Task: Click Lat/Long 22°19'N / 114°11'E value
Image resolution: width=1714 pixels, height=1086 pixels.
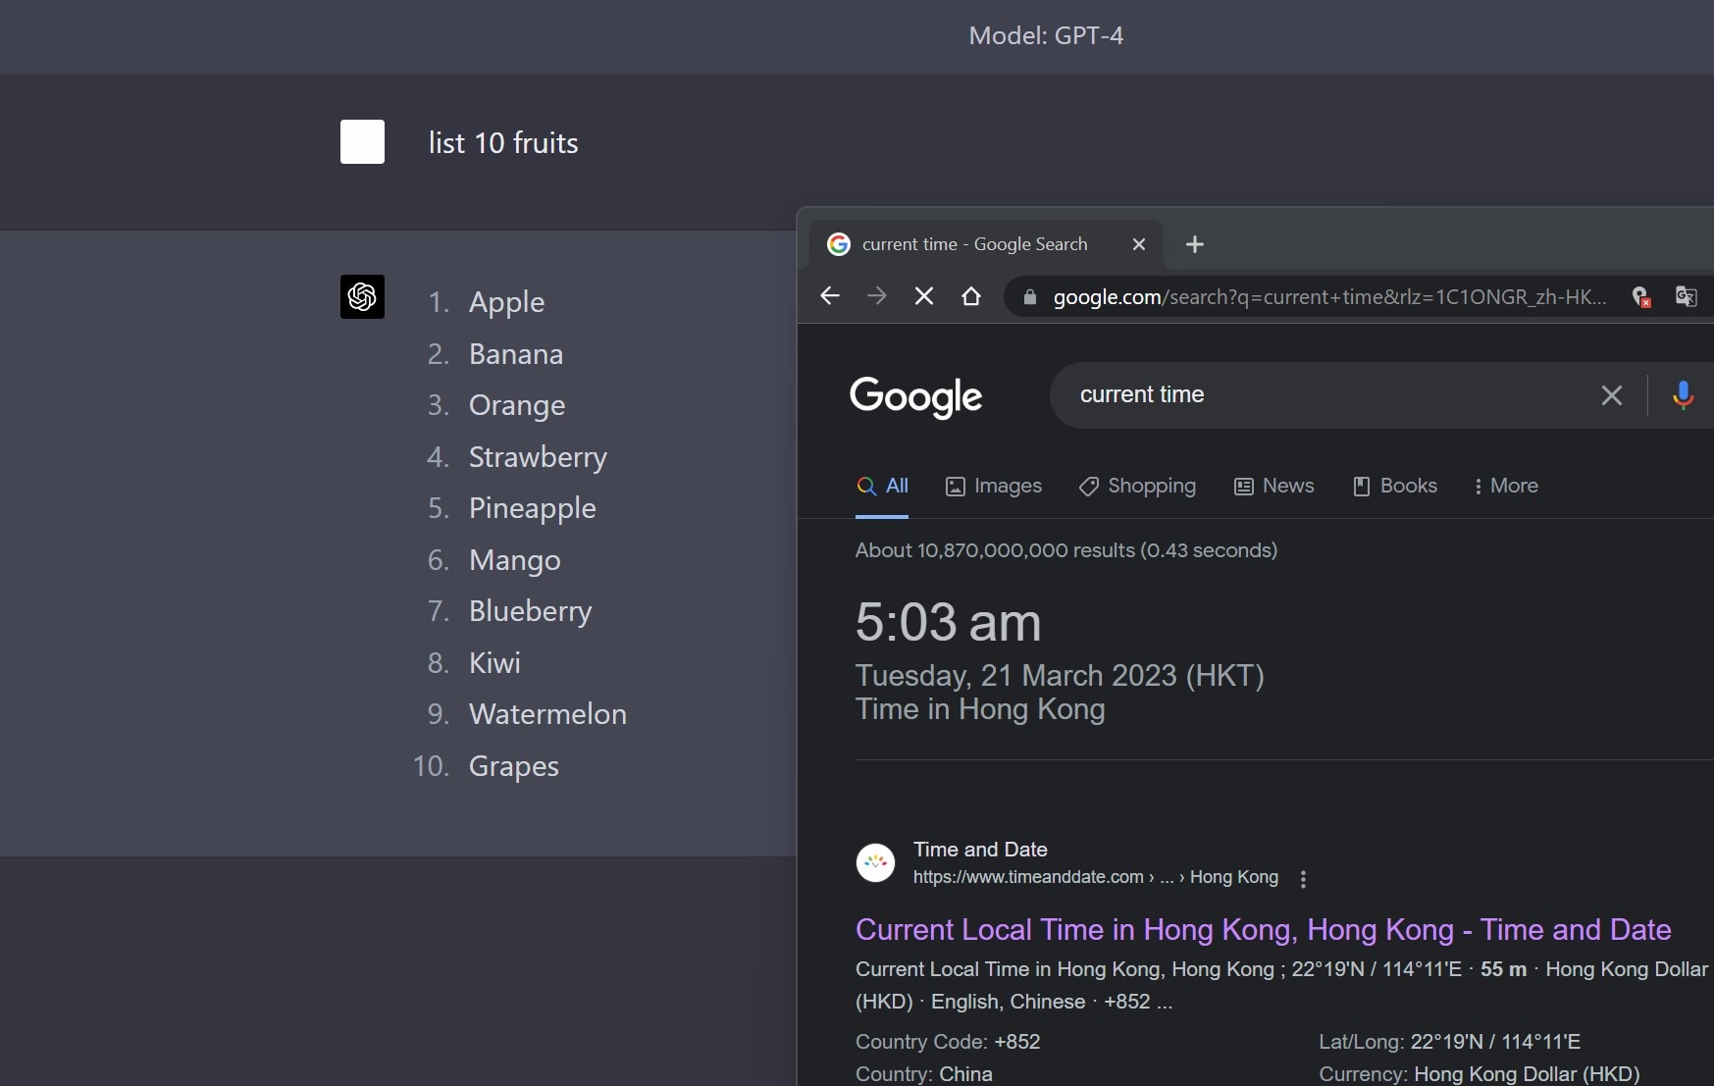Action: point(1495,1042)
